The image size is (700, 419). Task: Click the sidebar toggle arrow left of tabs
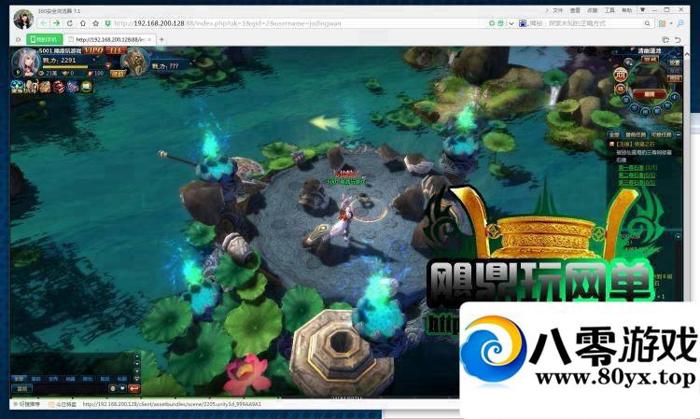[19, 40]
